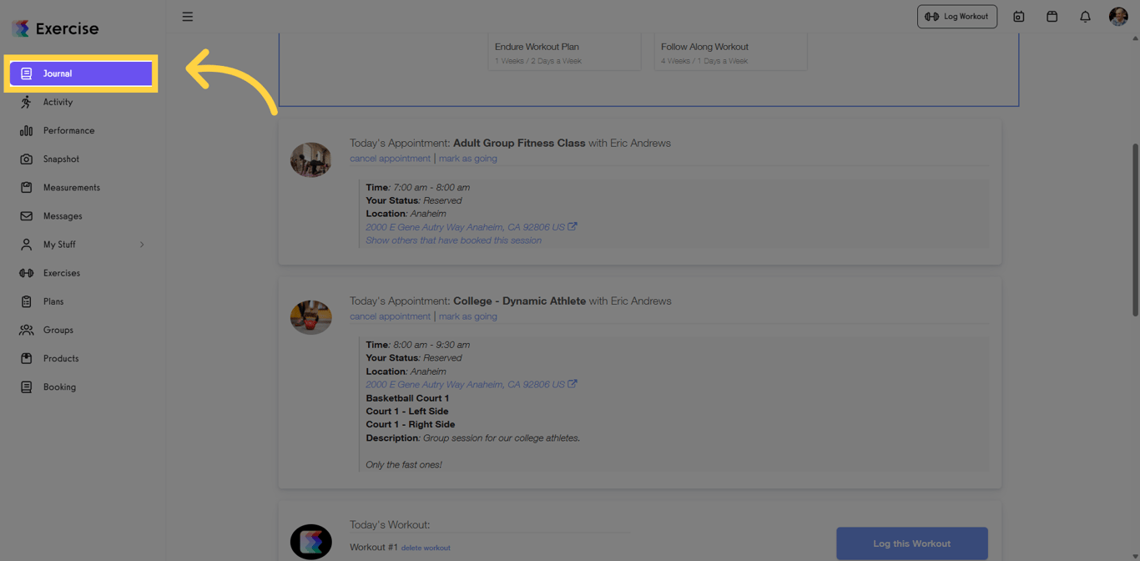Open the Anaheim address link
The image size is (1140, 561).
pyautogui.click(x=466, y=226)
